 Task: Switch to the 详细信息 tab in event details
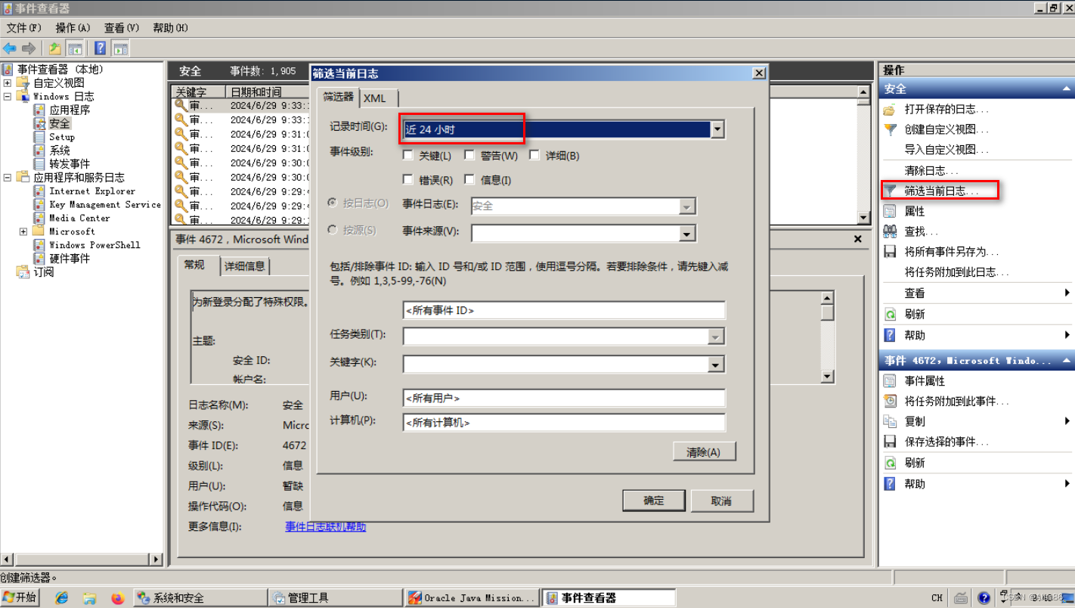click(245, 266)
